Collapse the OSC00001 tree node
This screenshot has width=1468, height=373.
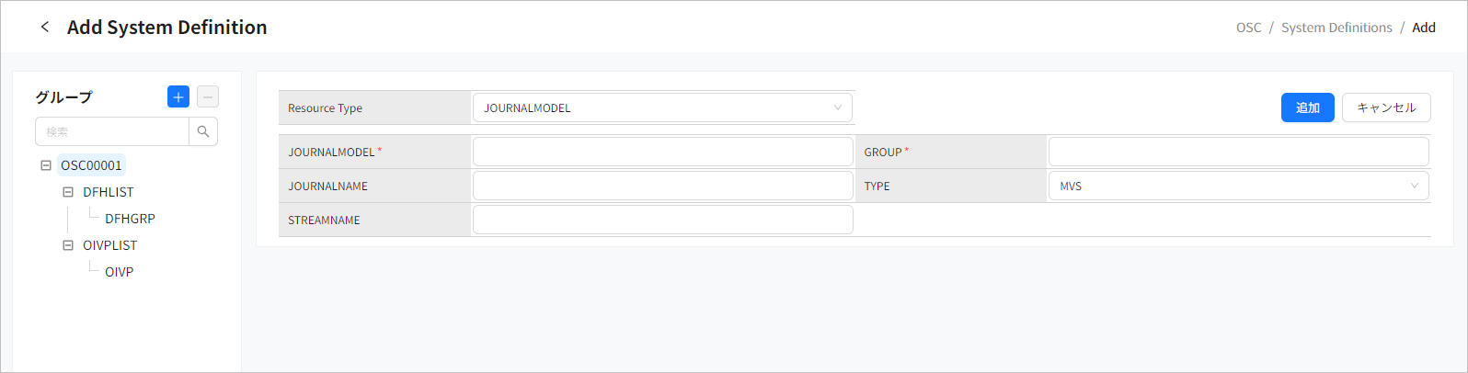[x=46, y=165]
